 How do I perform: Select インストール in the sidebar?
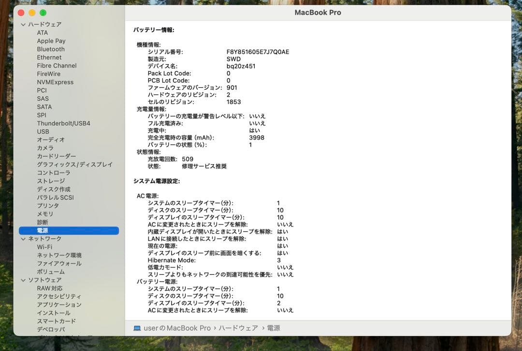(53, 313)
